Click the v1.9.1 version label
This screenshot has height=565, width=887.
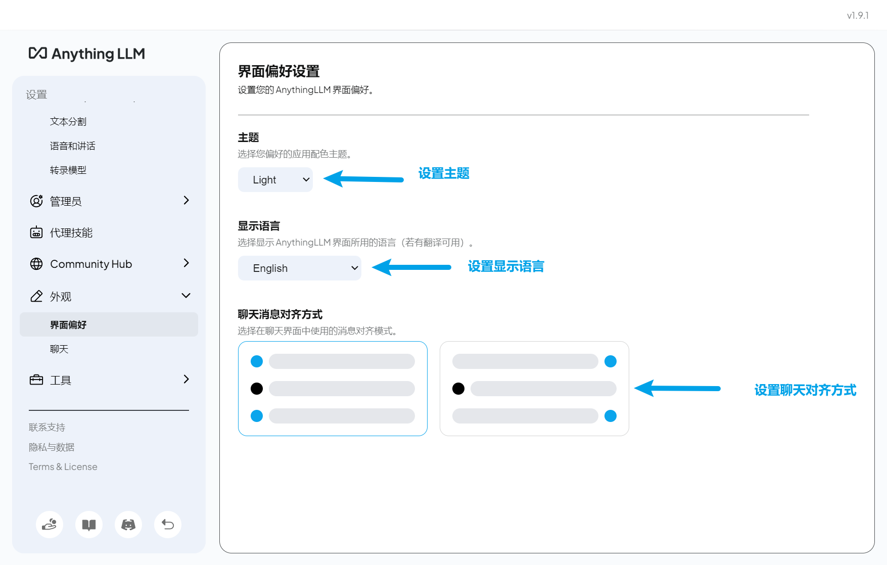[858, 16]
